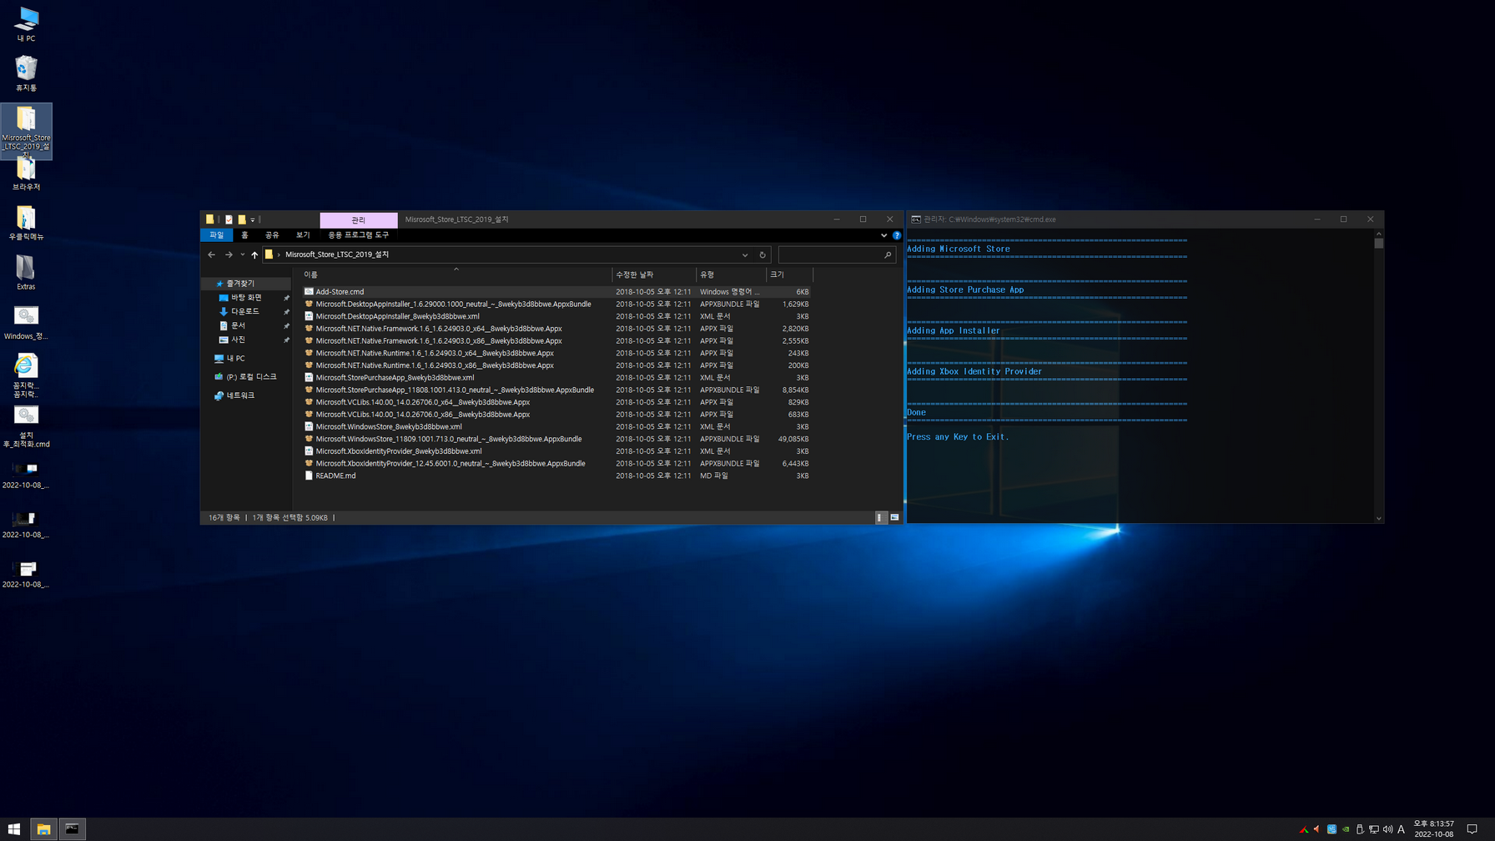Switch to large icons view in status bar
This screenshot has height=841, width=1495.
tap(894, 517)
